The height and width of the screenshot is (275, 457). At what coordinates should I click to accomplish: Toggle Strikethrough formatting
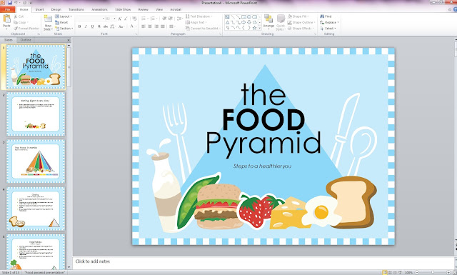pos(106,26)
